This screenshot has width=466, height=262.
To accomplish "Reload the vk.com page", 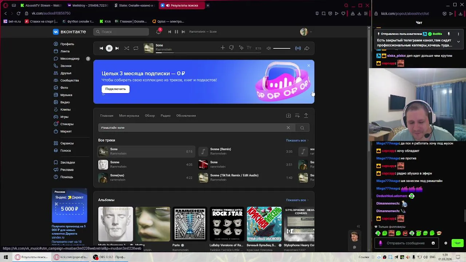I will pyautogui.click(x=19, y=13).
